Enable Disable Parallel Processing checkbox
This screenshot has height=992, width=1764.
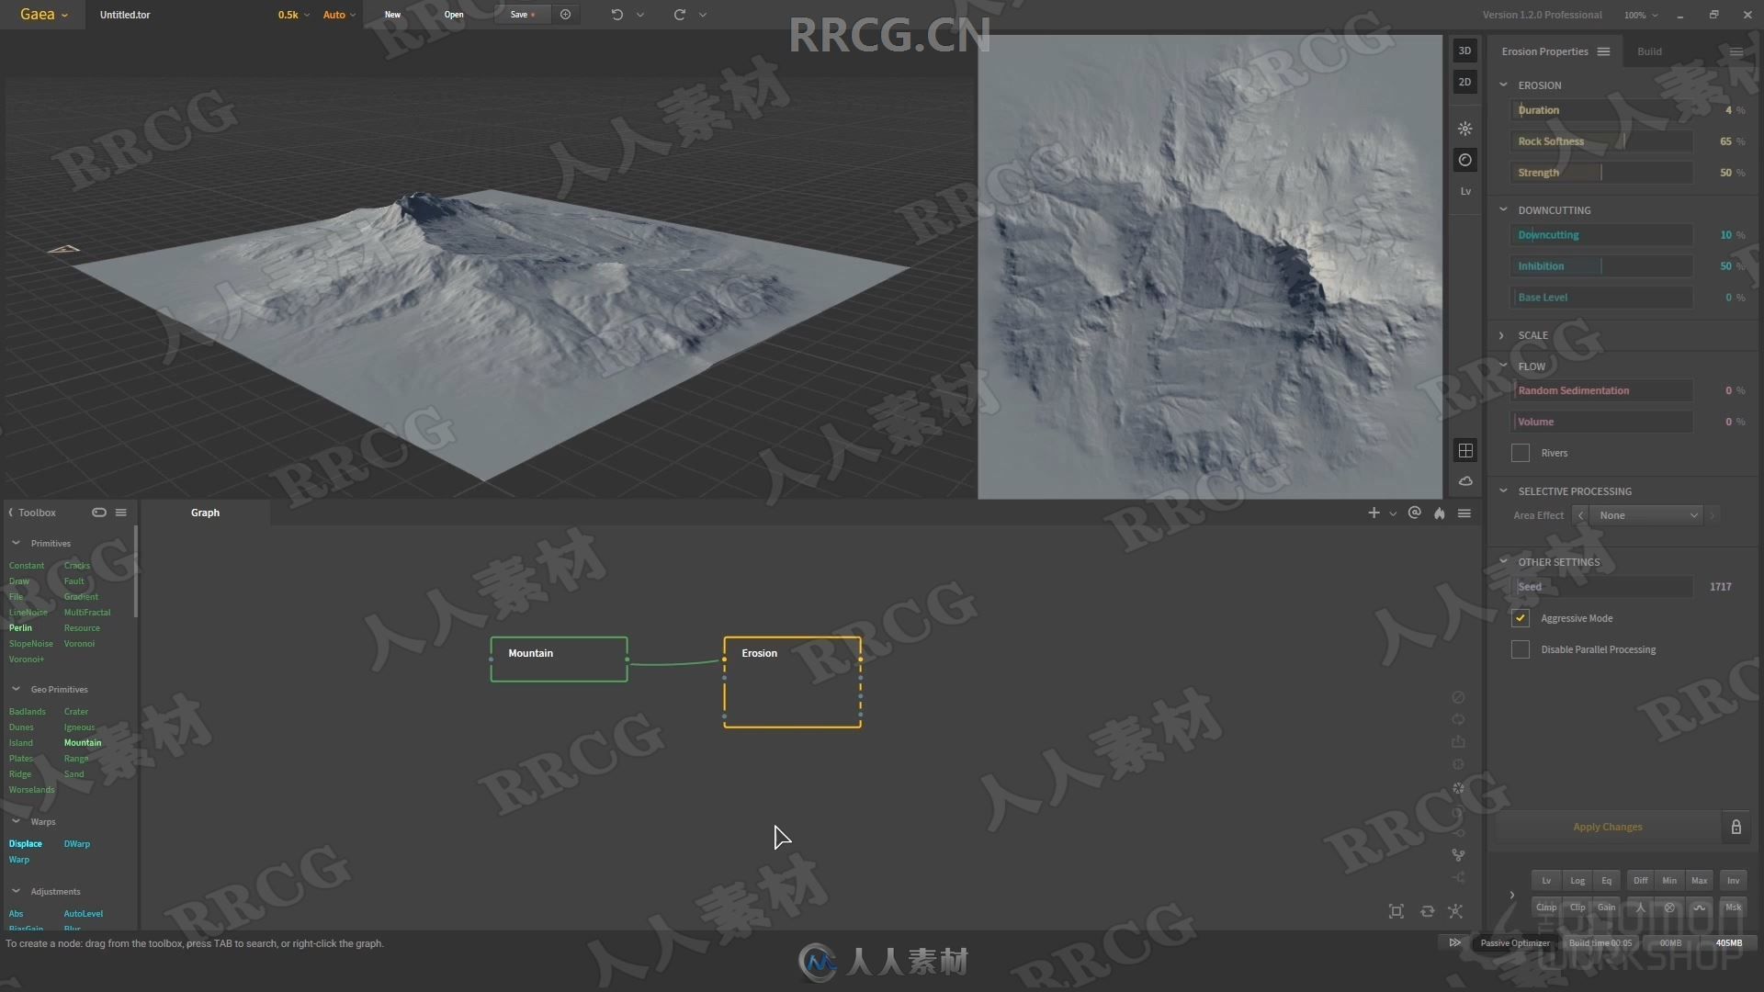tap(1521, 648)
